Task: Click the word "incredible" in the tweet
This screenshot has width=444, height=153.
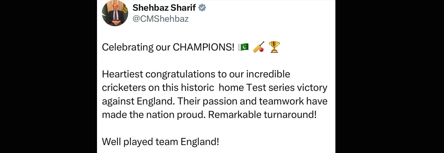Action: (268, 74)
